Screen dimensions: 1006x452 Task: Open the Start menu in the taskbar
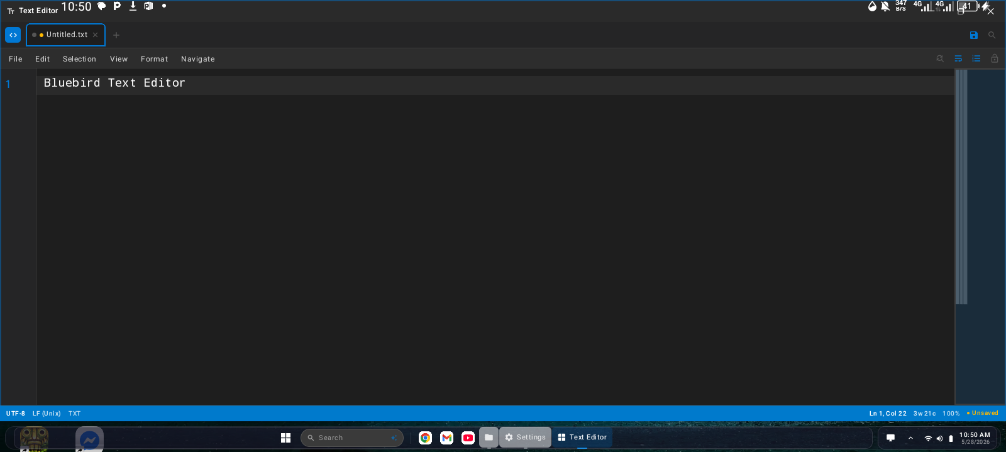[285, 438]
